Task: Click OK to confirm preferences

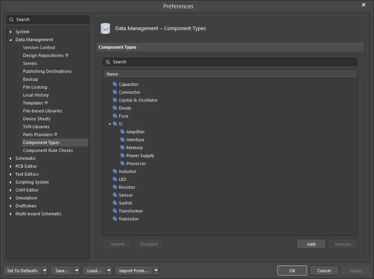Action: click(292, 270)
